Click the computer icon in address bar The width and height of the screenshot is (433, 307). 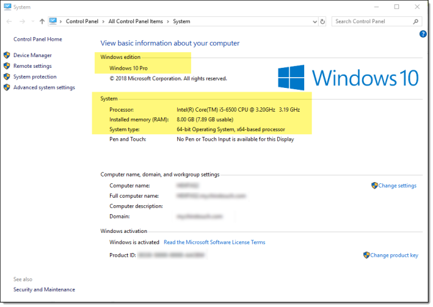click(x=53, y=21)
